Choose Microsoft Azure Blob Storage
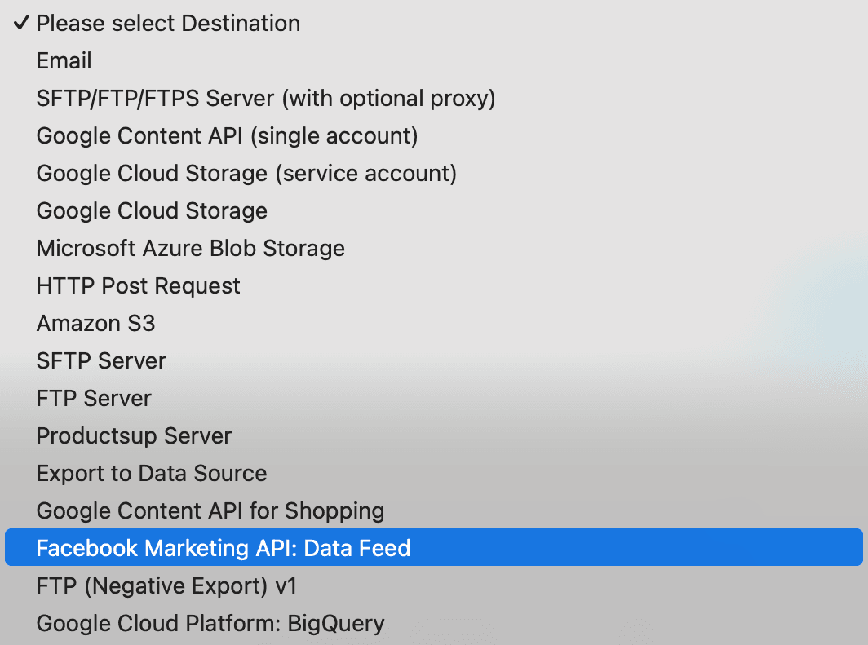 (x=190, y=249)
